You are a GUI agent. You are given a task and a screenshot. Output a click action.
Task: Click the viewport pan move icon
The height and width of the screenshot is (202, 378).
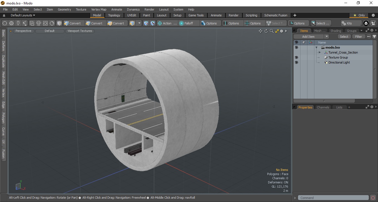click(260, 31)
